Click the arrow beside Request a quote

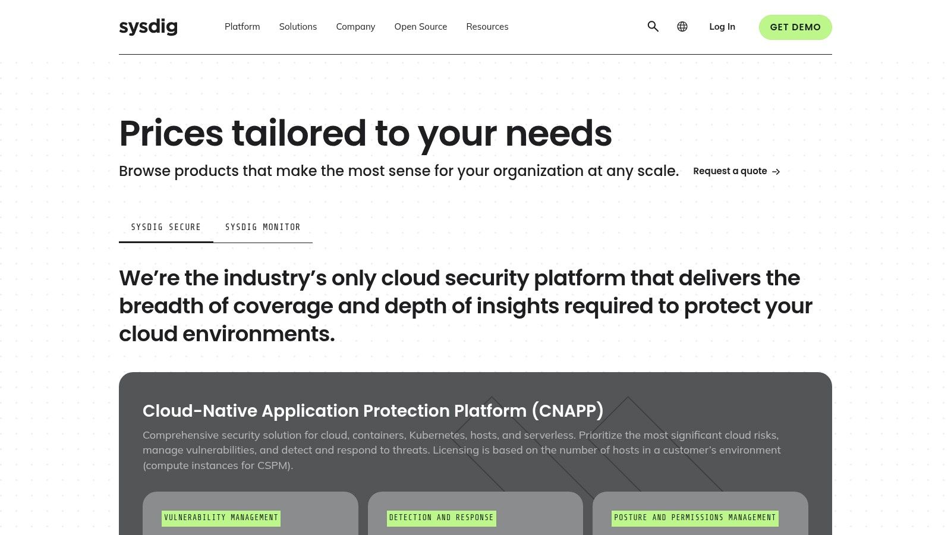[x=776, y=172]
